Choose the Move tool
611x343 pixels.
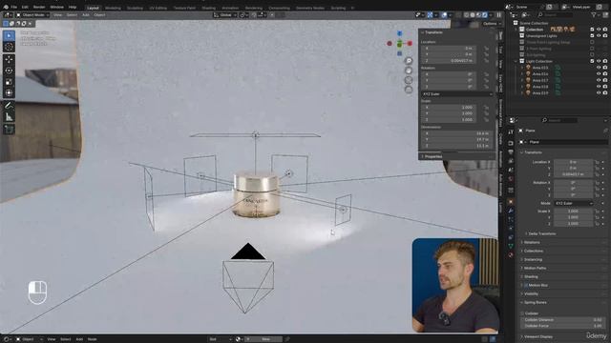tap(9, 59)
